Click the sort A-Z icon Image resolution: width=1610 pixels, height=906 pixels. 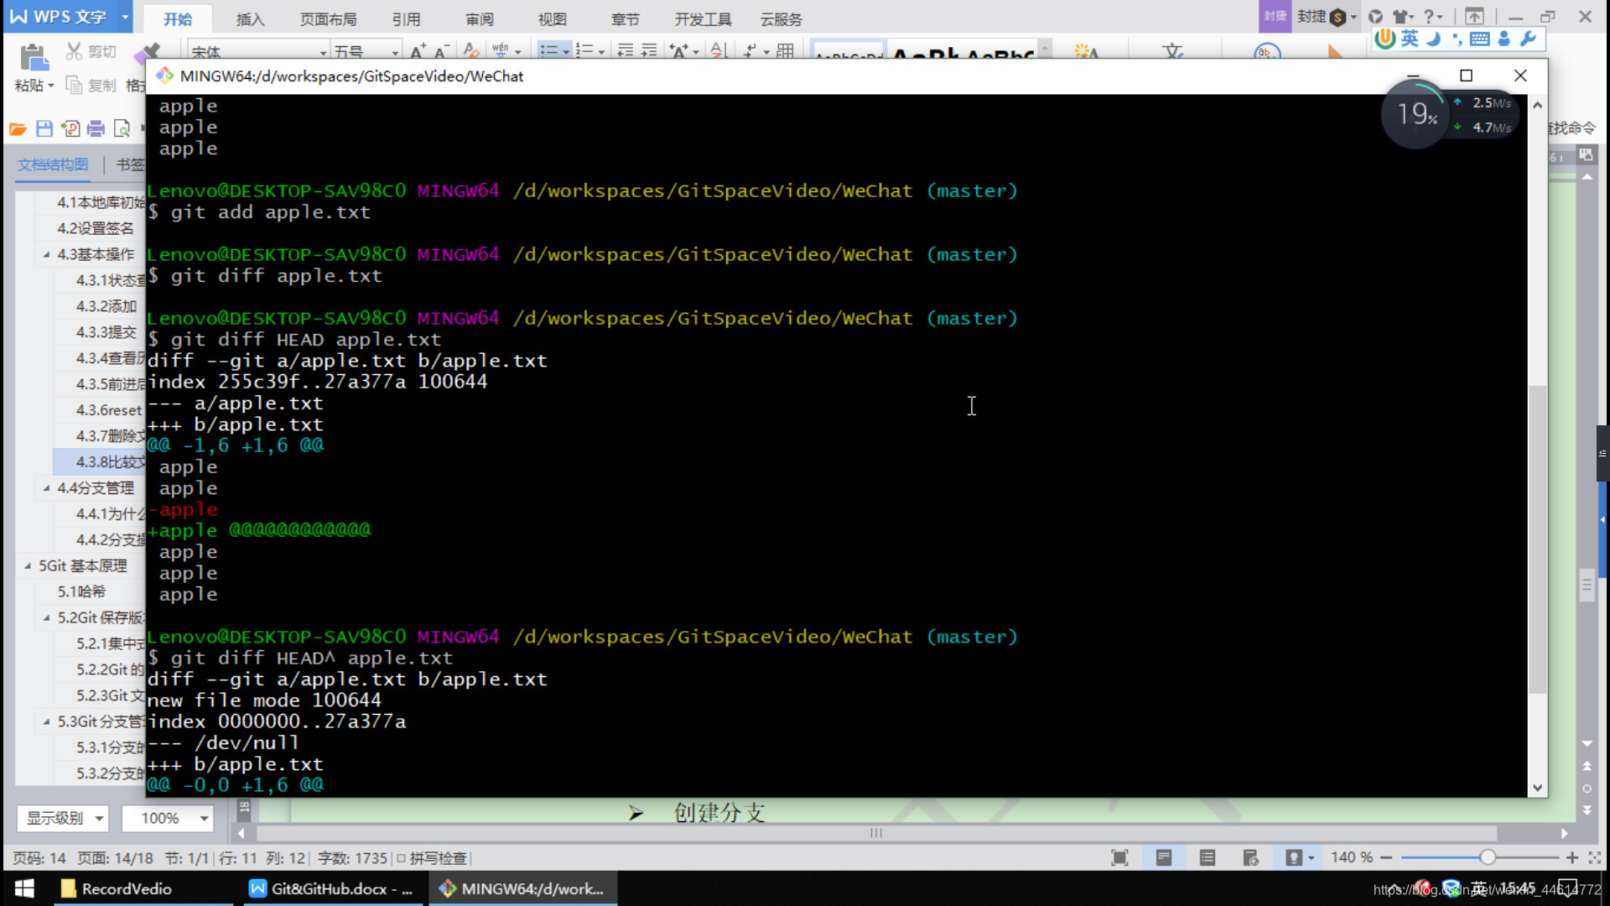pos(718,51)
